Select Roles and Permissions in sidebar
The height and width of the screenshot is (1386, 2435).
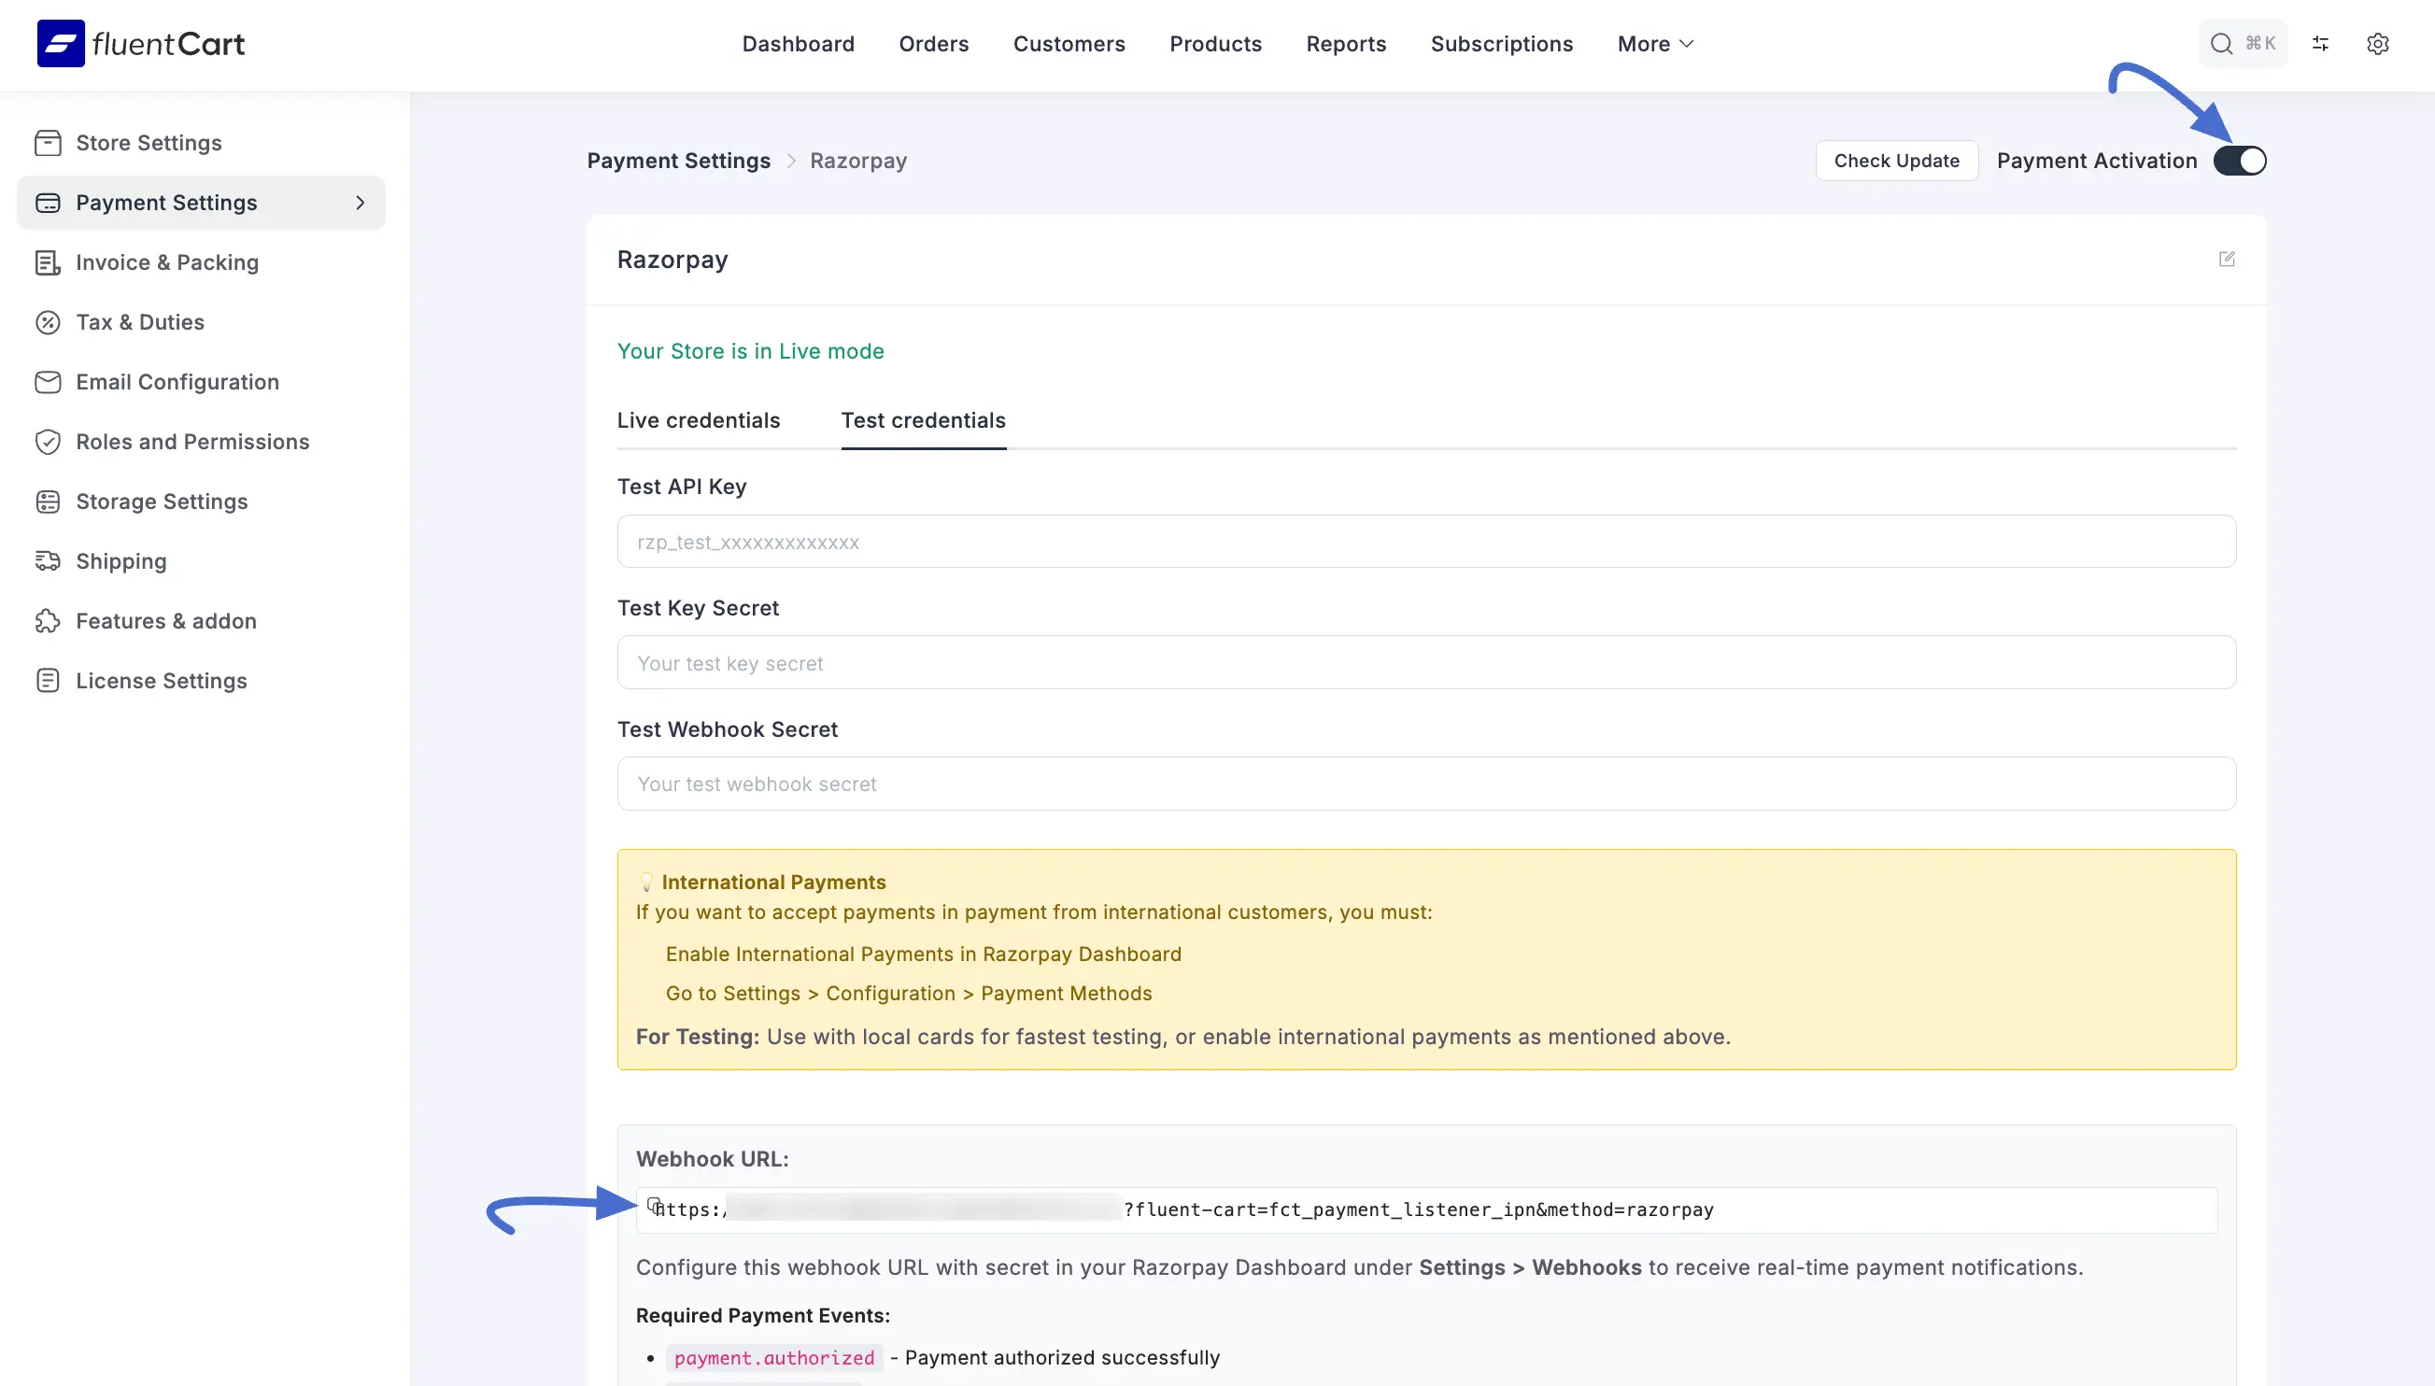coord(192,441)
